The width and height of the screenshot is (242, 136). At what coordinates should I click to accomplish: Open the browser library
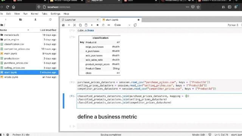click(x=223, y=7)
